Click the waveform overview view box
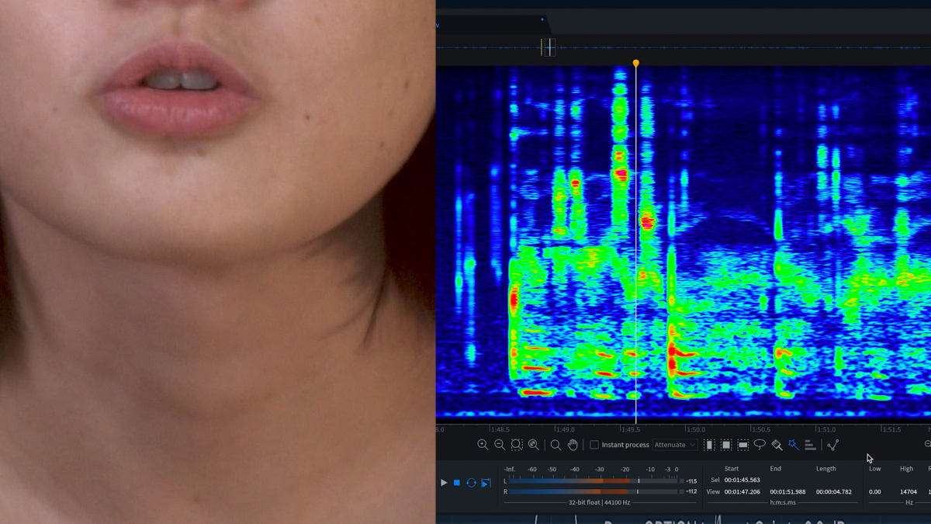 pos(549,47)
